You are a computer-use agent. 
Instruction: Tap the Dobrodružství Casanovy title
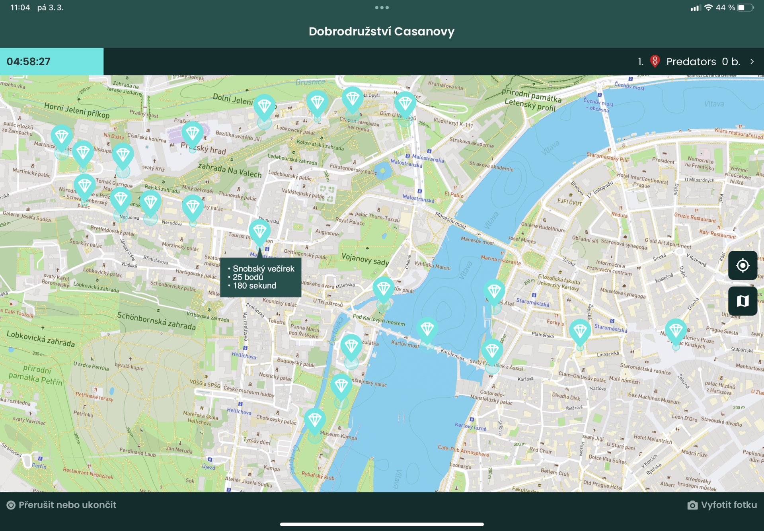pyautogui.click(x=382, y=31)
